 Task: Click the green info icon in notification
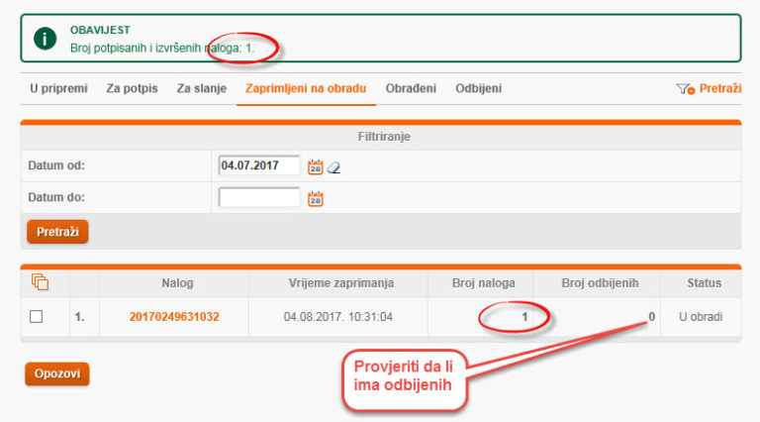46,39
